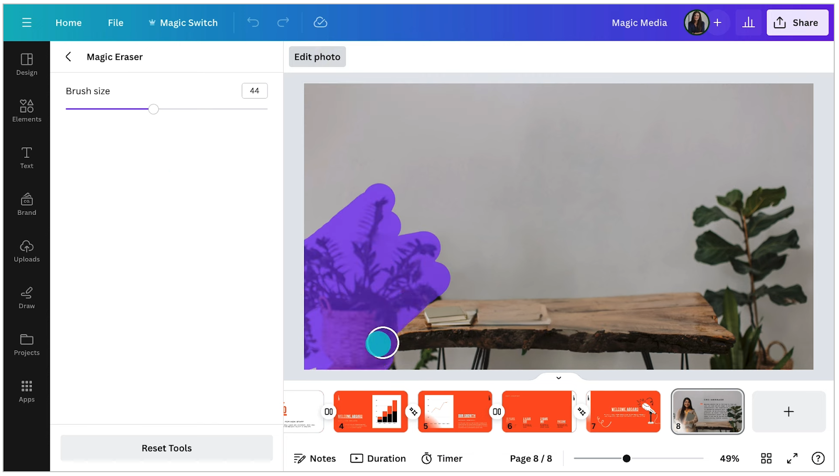839x476 pixels.
Task: Select the Text panel in sidebar
Action: click(26, 157)
